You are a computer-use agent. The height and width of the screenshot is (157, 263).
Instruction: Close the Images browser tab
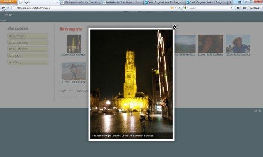pos(57,2)
